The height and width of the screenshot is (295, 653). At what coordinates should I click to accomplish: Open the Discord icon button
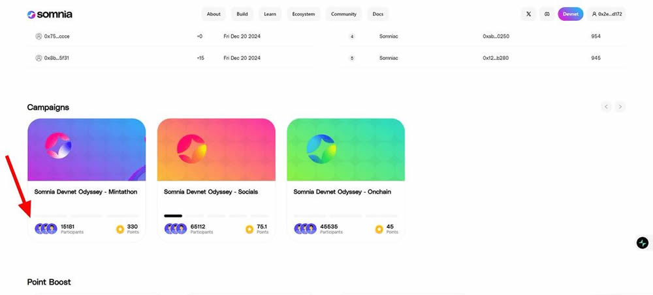[547, 14]
